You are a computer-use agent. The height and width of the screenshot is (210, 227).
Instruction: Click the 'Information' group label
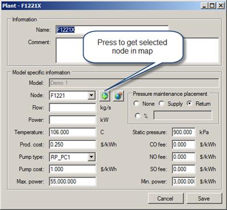[x=24, y=20]
